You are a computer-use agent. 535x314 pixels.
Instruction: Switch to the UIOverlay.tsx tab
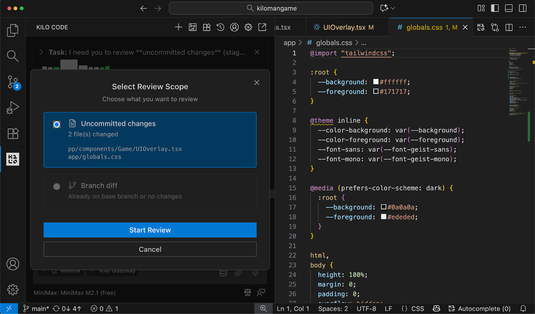tap(344, 27)
